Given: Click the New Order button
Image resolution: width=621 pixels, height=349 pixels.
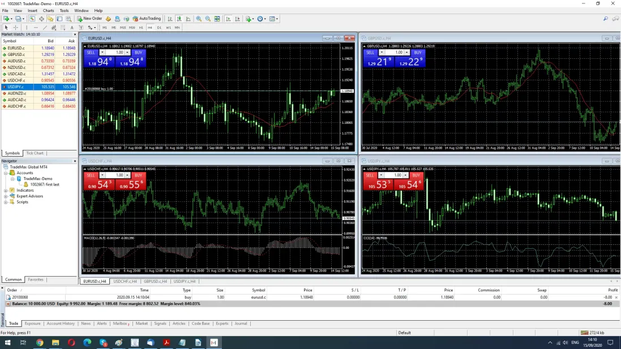Looking at the screenshot, I should click(x=89, y=19).
